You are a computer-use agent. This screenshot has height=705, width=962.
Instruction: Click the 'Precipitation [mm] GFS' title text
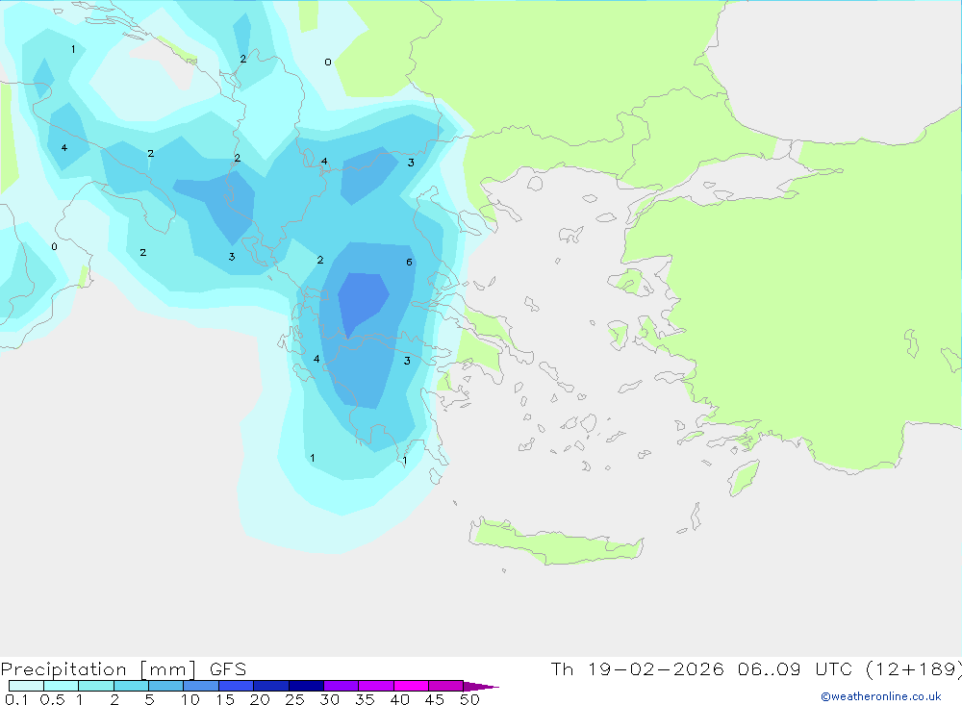(x=123, y=669)
